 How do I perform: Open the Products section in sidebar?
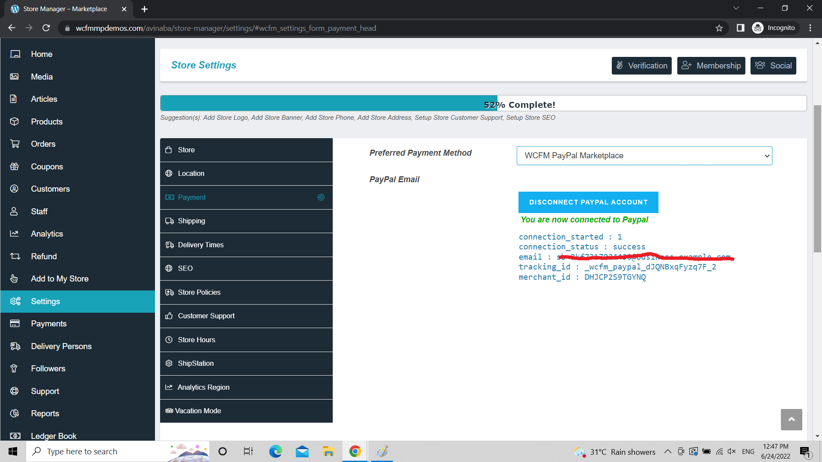point(46,121)
